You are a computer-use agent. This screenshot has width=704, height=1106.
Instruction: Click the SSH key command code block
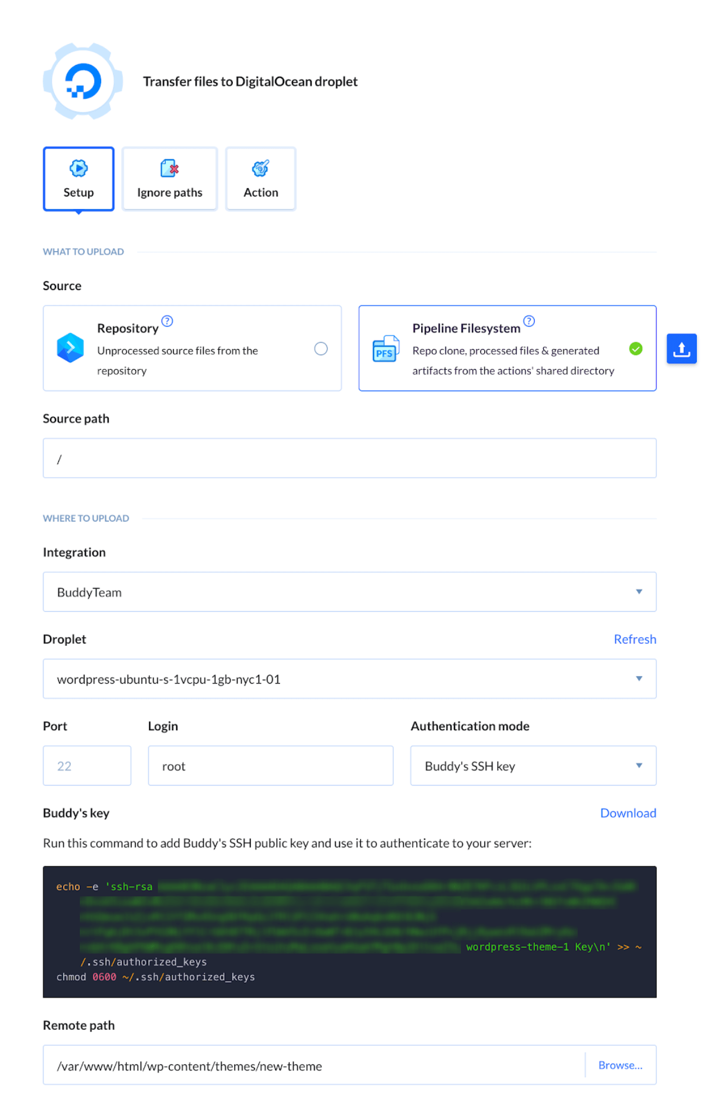point(350,931)
